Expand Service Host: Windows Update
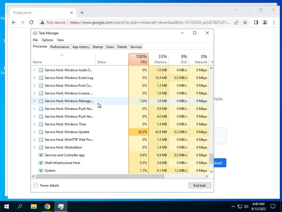The height and width of the screenshot is (212, 282). (34, 132)
